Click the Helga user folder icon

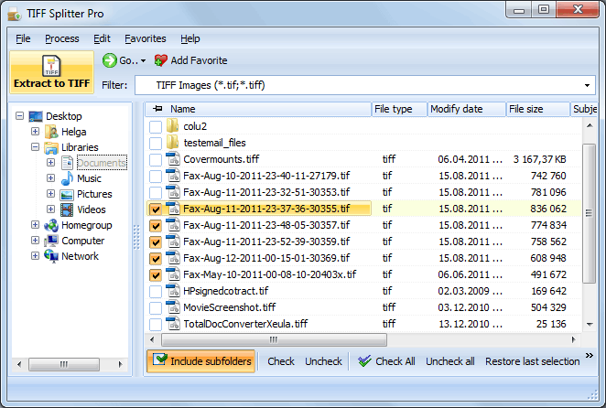coord(51,132)
